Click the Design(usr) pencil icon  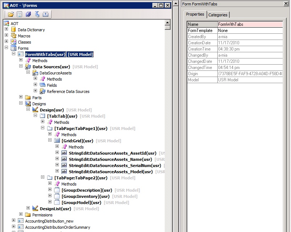tap(35, 110)
